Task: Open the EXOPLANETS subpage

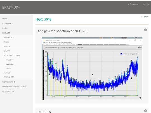Action: [x=9, y=77]
